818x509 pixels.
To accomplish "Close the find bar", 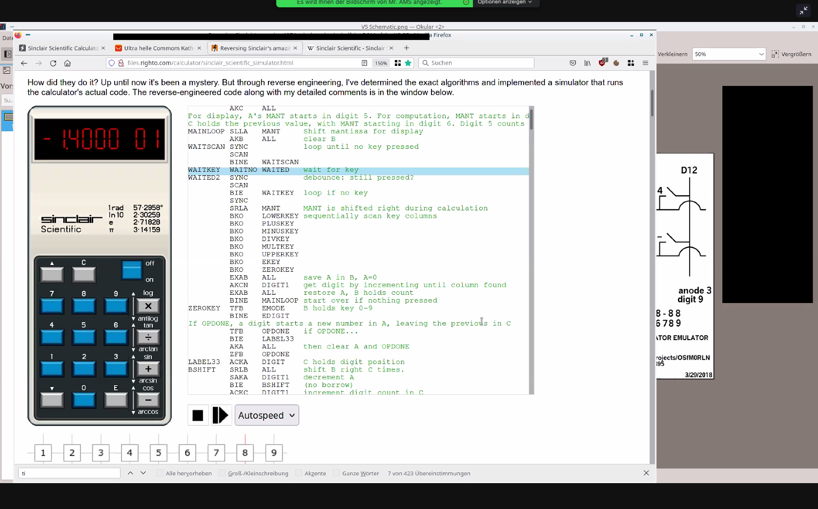I will 646,473.
